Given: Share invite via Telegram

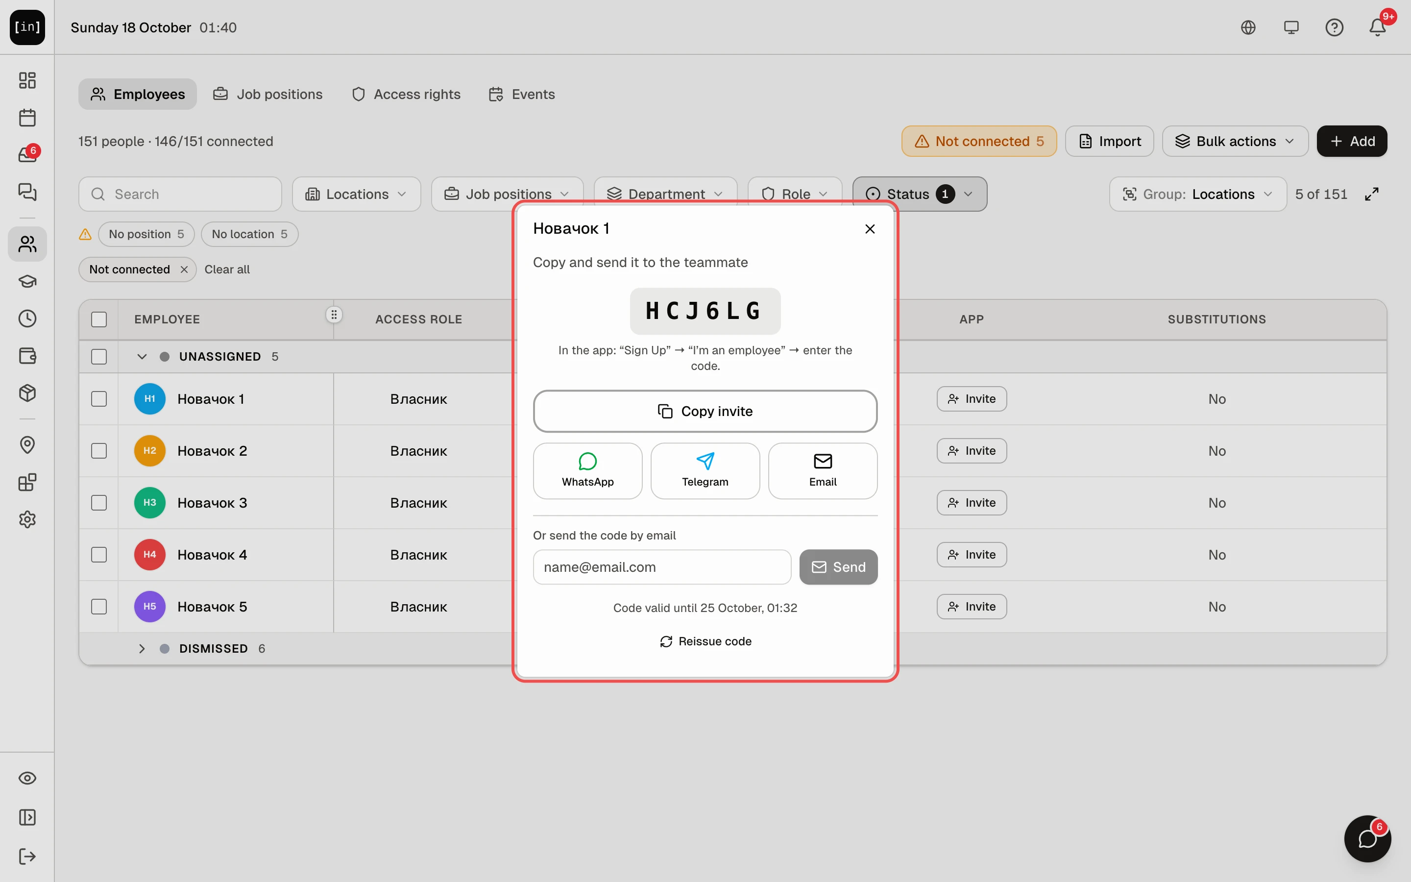Looking at the screenshot, I should point(705,471).
